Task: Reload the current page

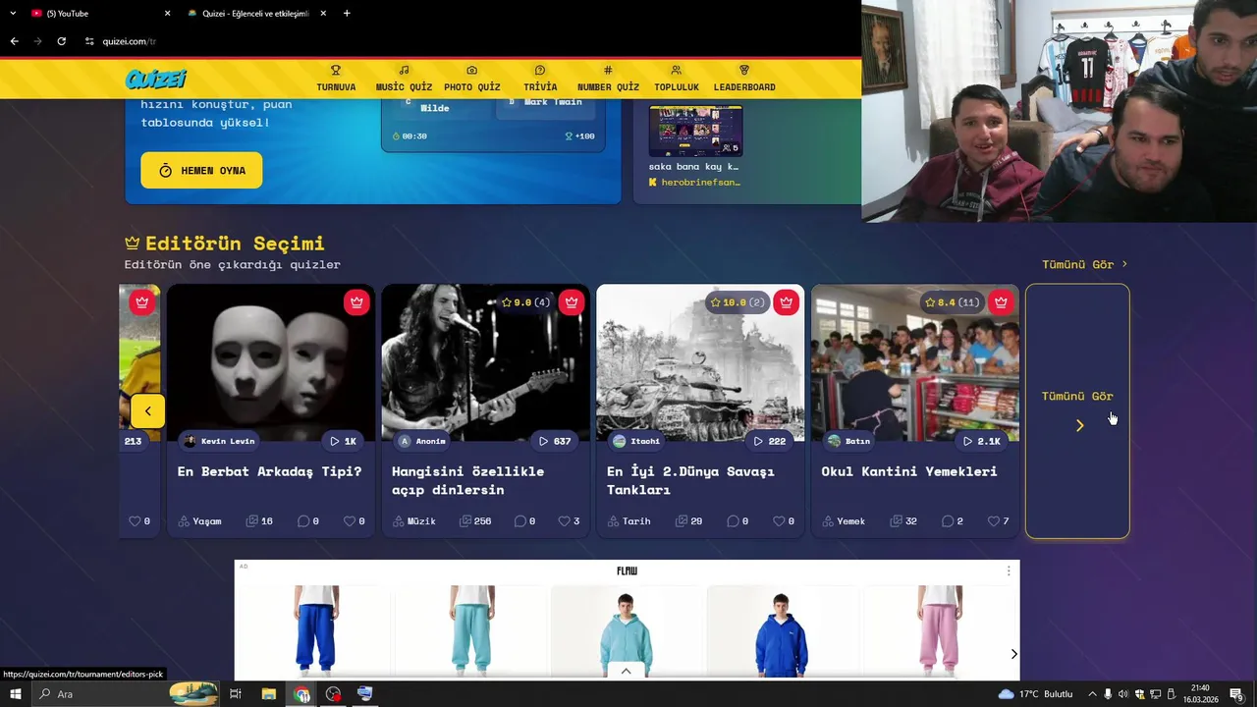Action: 61,41
